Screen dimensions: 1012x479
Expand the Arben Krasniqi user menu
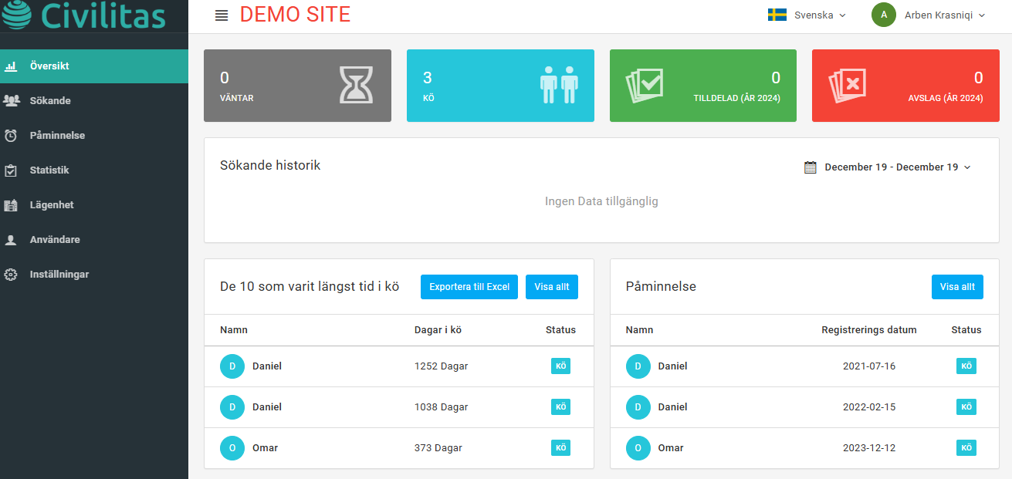944,15
